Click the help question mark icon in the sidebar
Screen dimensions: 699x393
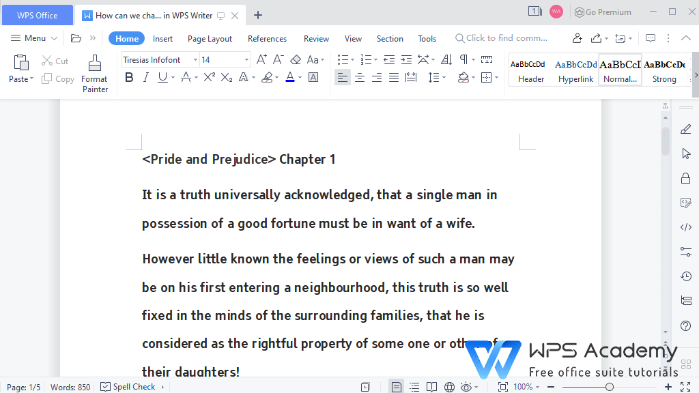click(686, 325)
